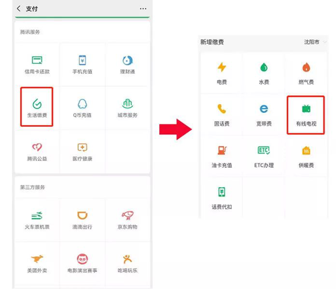
Task: Select 生活缴费 utilities payment icon
Action: pos(37,105)
